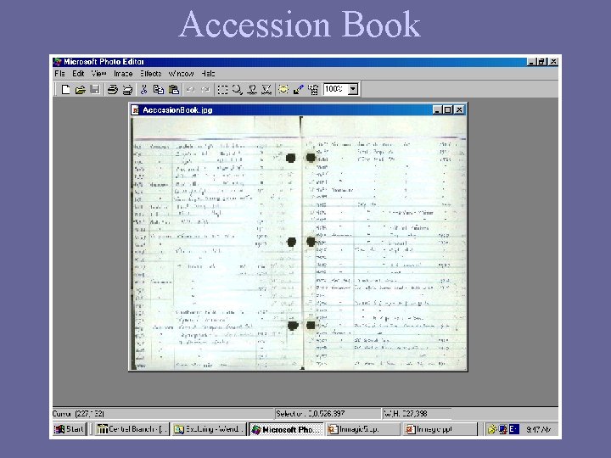Open the Image menu
This screenshot has width=611, height=458.
point(123,73)
